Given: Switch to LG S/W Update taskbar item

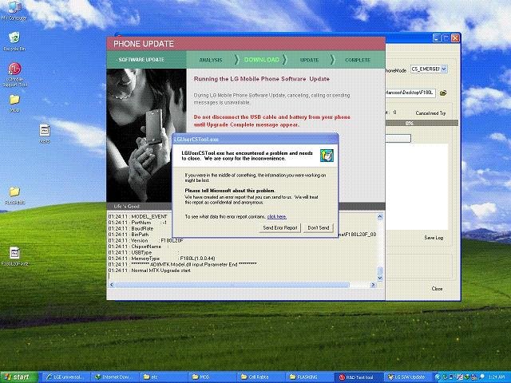Looking at the screenshot, I should 408,377.
